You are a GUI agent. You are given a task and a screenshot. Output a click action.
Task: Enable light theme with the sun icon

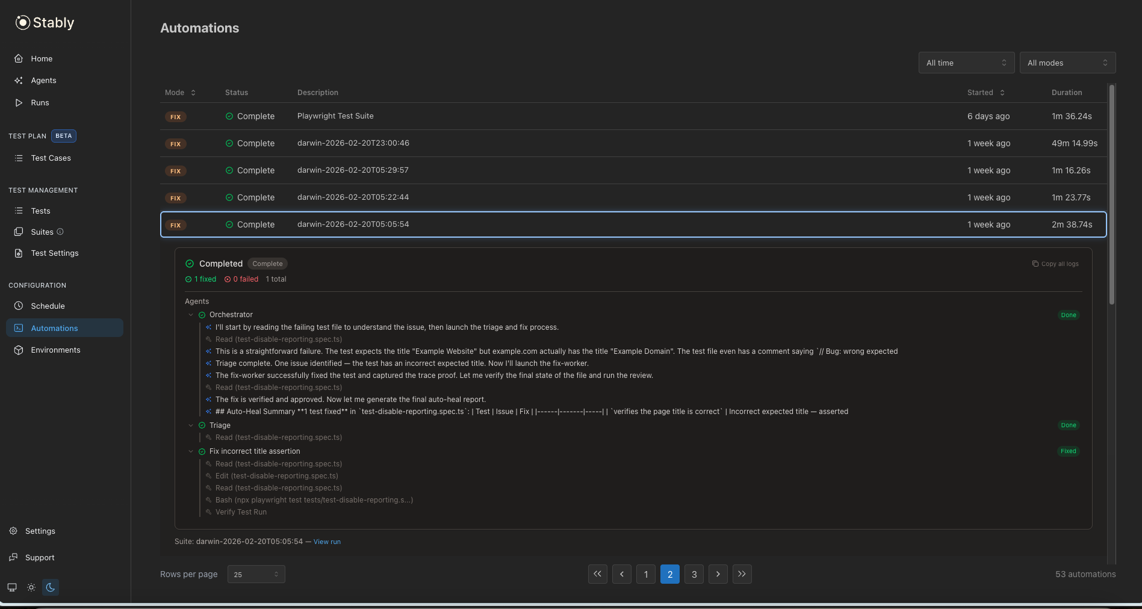tap(31, 587)
